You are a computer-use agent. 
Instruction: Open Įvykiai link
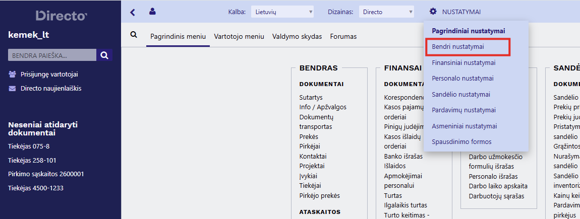308,176
